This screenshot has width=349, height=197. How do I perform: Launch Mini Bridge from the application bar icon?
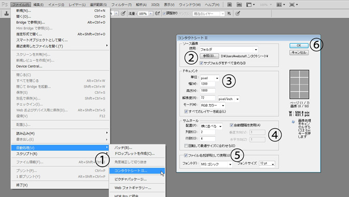tap(239, 5)
